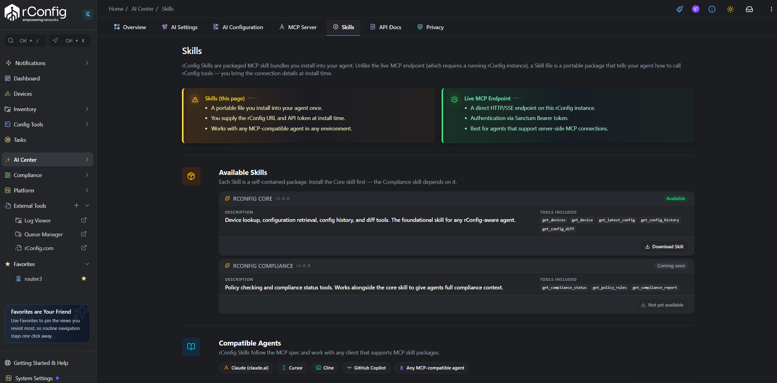Click the RCONFIG COMPLIANCE puzzle icon
This screenshot has height=383, width=777.
227,266
